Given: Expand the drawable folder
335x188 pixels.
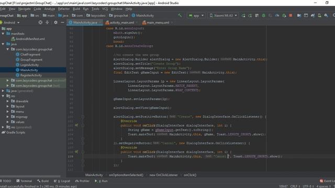Looking at the screenshot, I should [8, 101].
